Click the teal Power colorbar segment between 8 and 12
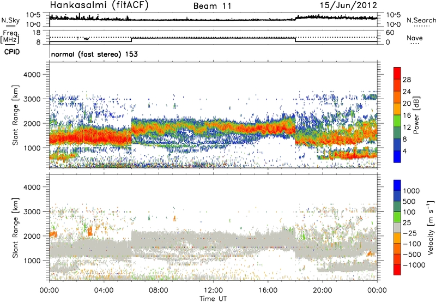The width and height of the screenshot is (436, 302). point(397,133)
